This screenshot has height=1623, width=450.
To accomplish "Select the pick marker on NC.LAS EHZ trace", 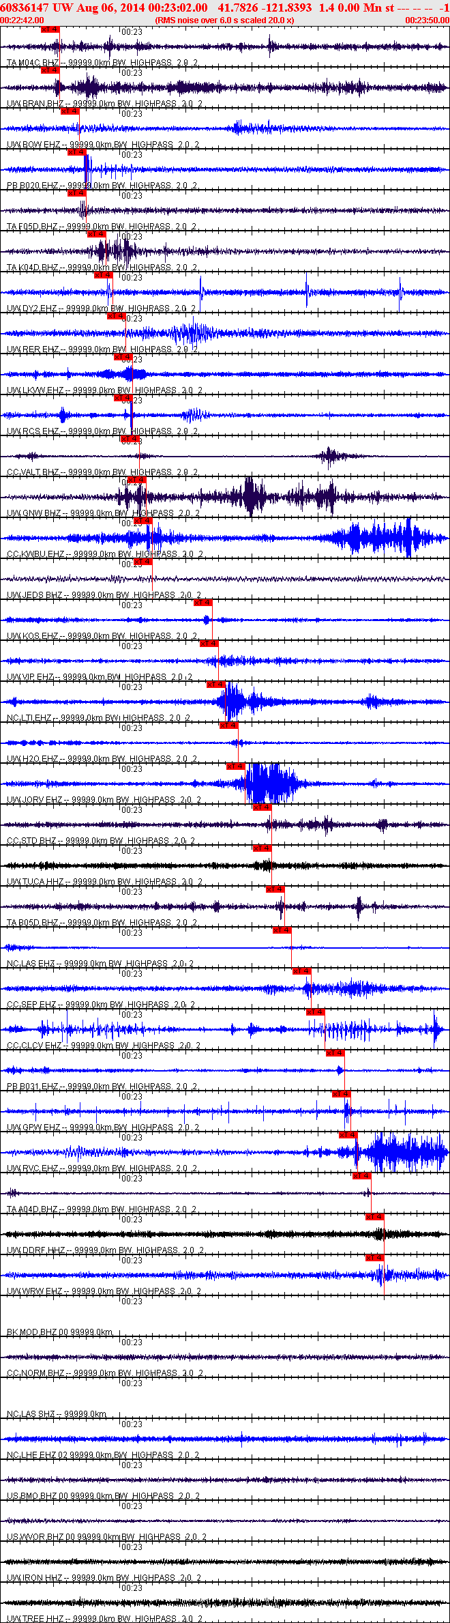I will coord(282,930).
